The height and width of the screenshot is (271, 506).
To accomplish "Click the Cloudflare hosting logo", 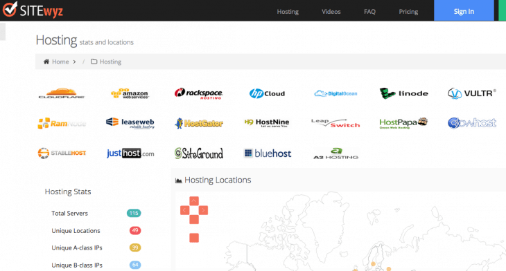I will (62, 93).
